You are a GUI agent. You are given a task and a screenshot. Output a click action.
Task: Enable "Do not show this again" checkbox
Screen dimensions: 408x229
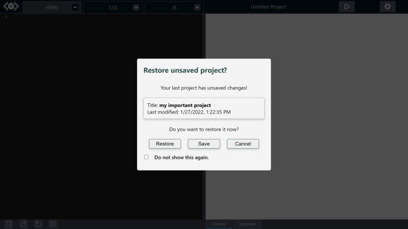click(146, 157)
